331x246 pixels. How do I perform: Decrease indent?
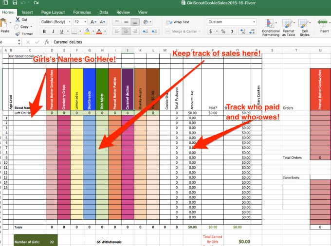(x=146, y=32)
